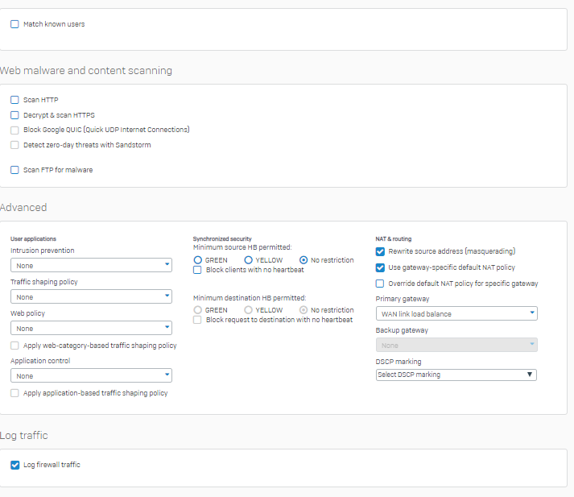
Task: Open the Web policy dropdown
Action: [91, 328]
